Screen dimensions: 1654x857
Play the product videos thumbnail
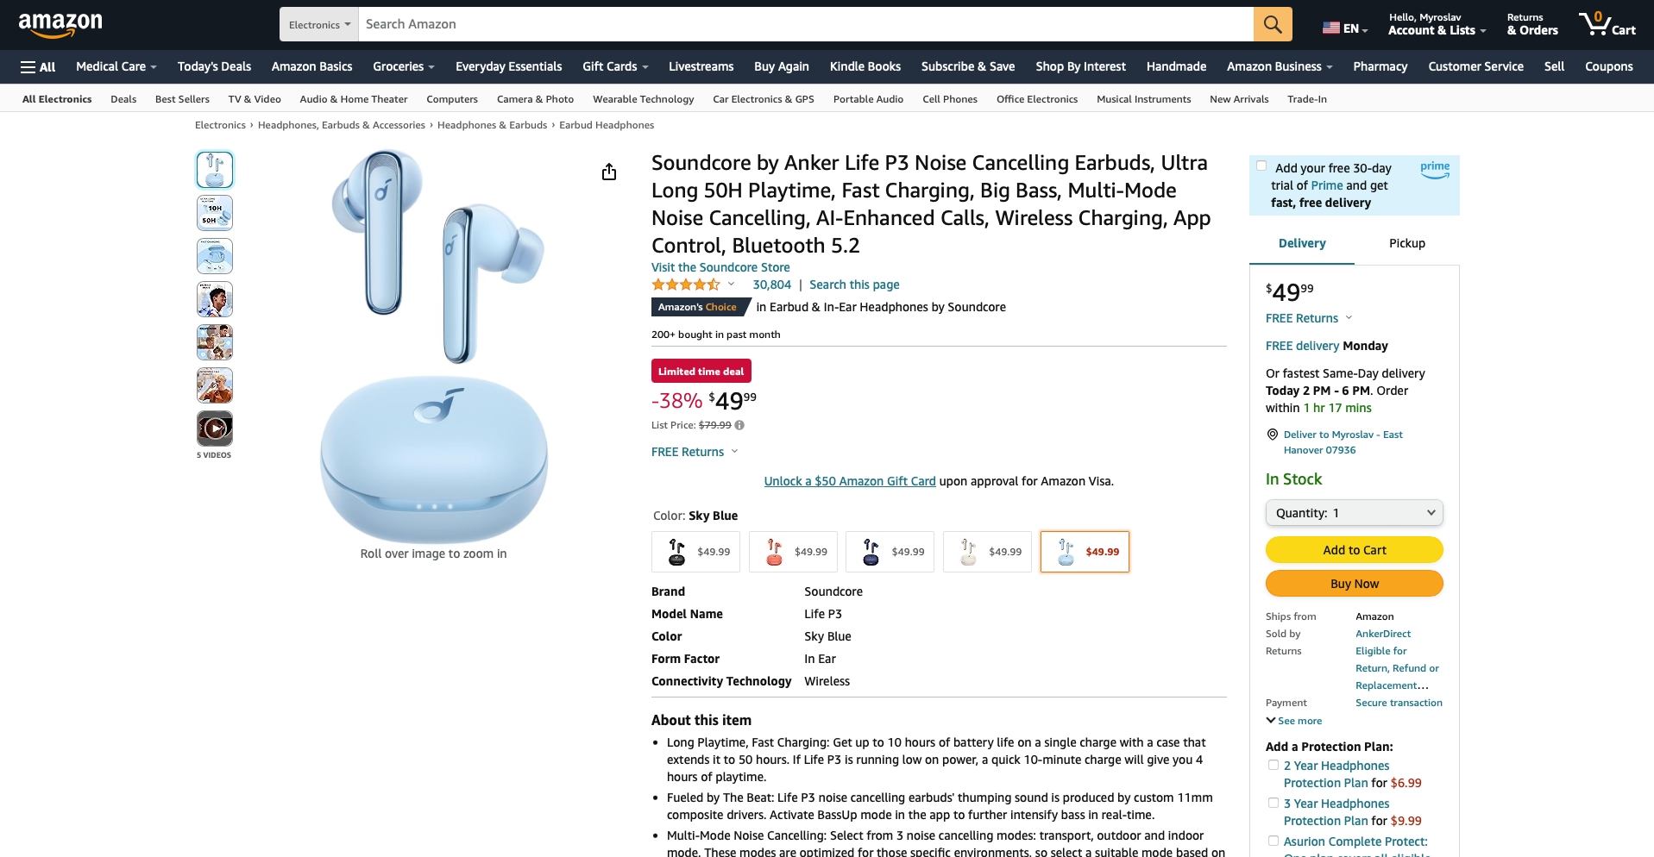pos(215,428)
